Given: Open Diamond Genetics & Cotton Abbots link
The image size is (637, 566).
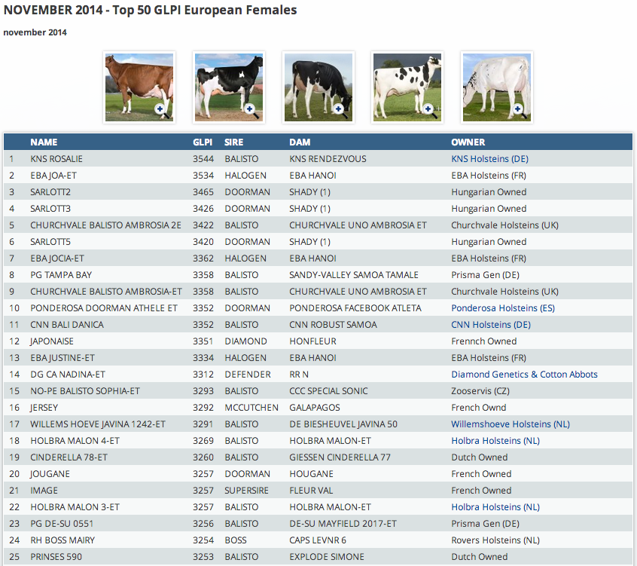Looking at the screenshot, I should pyautogui.click(x=524, y=375).
